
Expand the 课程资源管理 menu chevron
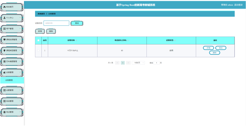(x=20, y=40)
